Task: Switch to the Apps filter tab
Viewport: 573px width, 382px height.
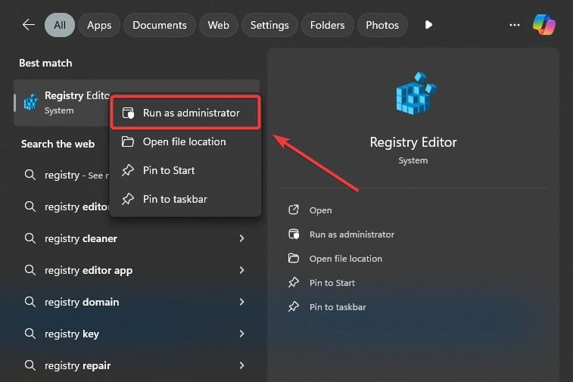Action: click(x=99, y=25)
